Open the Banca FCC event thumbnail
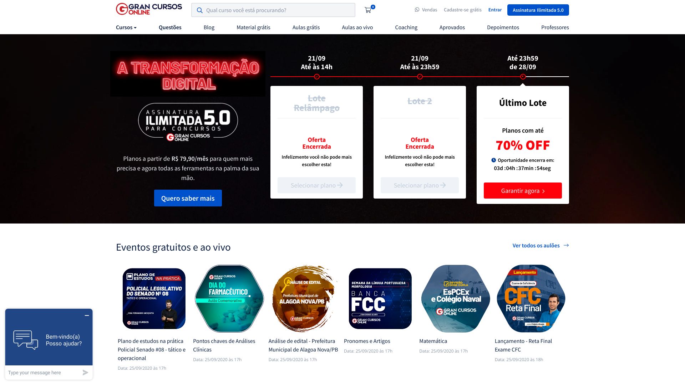Image resolution: width=685 pixels, height=385 pixels. pyautogui.click(x=380, y=299)
